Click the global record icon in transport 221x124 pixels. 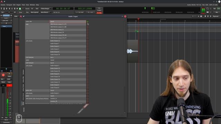coord(23,9)
